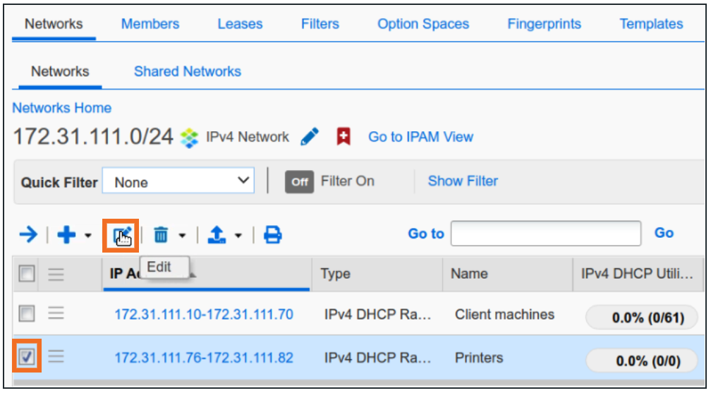Screen dimensions: 711x393
Task: Click the blue plus Add icon
Action: [x=66, y=235]
